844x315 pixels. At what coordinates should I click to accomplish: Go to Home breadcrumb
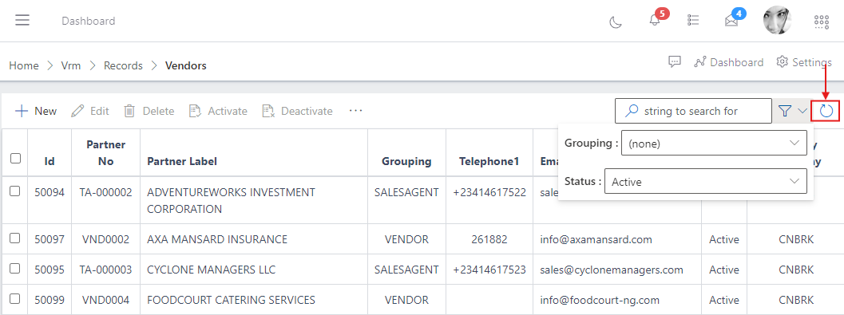click(24, 65)
